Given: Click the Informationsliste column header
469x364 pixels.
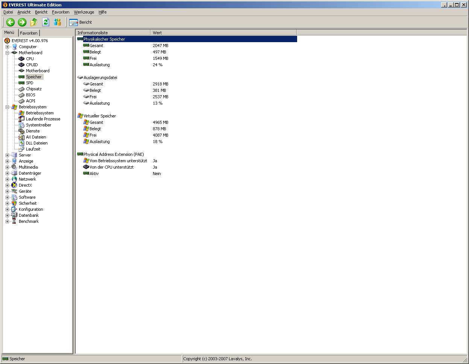Looking at the screenshot, I should click(113, 33).
